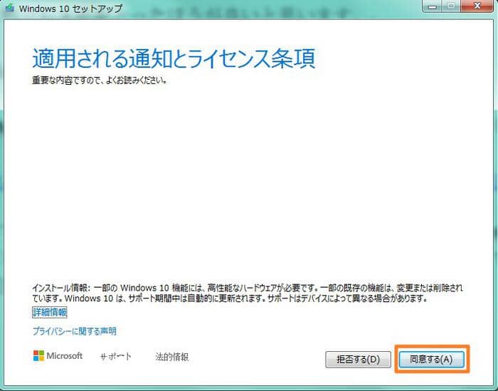Open the プライバシーに関する声明 link
This screenshot has width=498, height=391.
75,331
